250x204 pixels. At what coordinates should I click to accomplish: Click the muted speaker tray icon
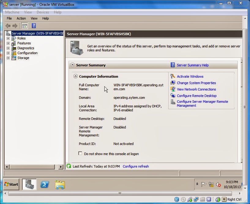point(218,184)
